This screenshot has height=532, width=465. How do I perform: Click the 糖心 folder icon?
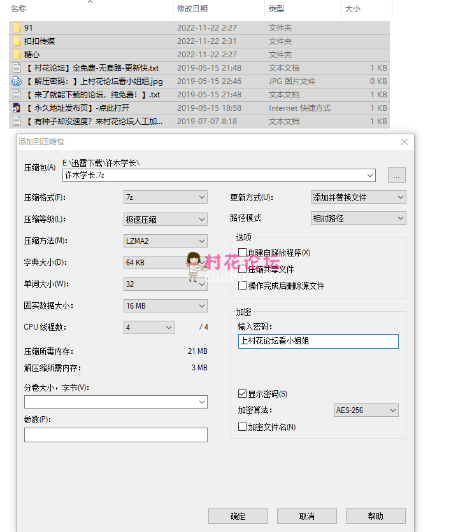17,55
